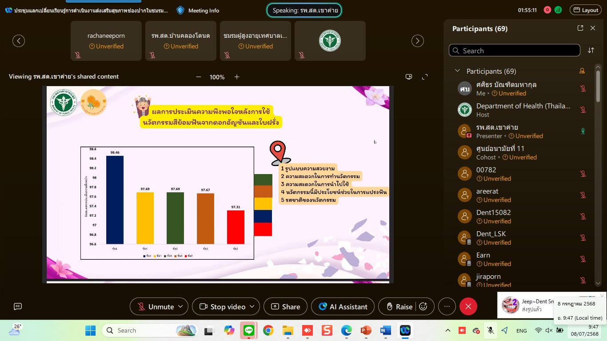
Task: Open video options dropdown arrow
Action: click(252, 306)
